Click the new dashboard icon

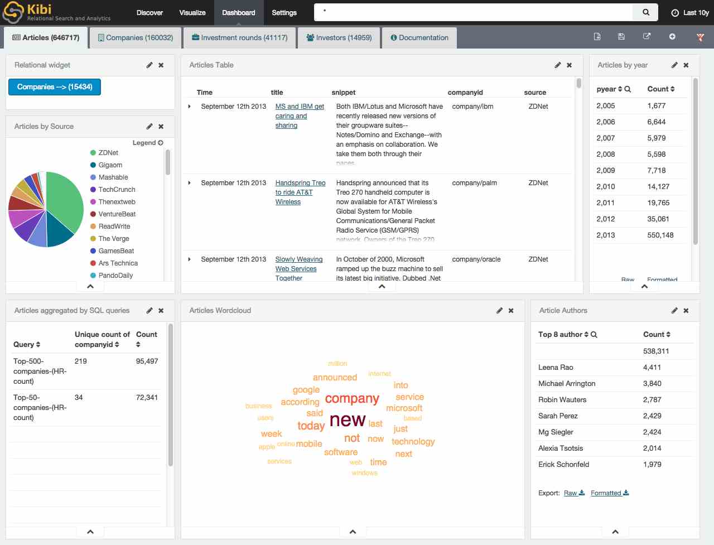(597, 37)
